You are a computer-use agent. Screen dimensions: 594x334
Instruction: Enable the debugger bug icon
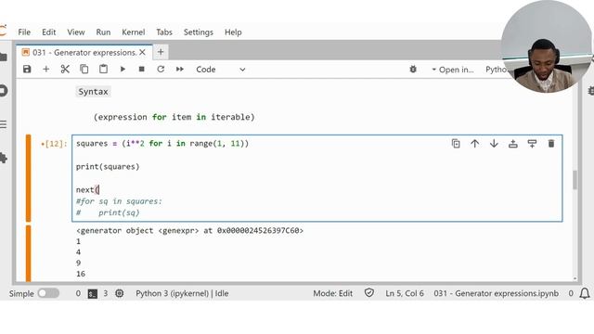click(x=413, y=70)
